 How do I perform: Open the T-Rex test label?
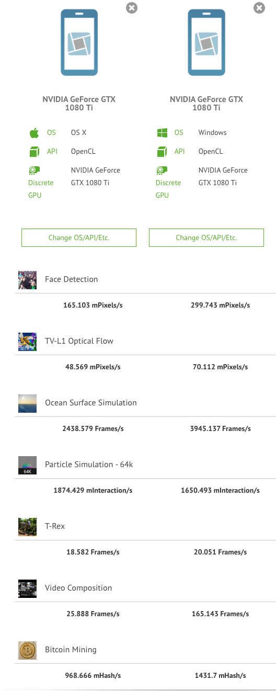pyautogui.click(x=55, y=526)
